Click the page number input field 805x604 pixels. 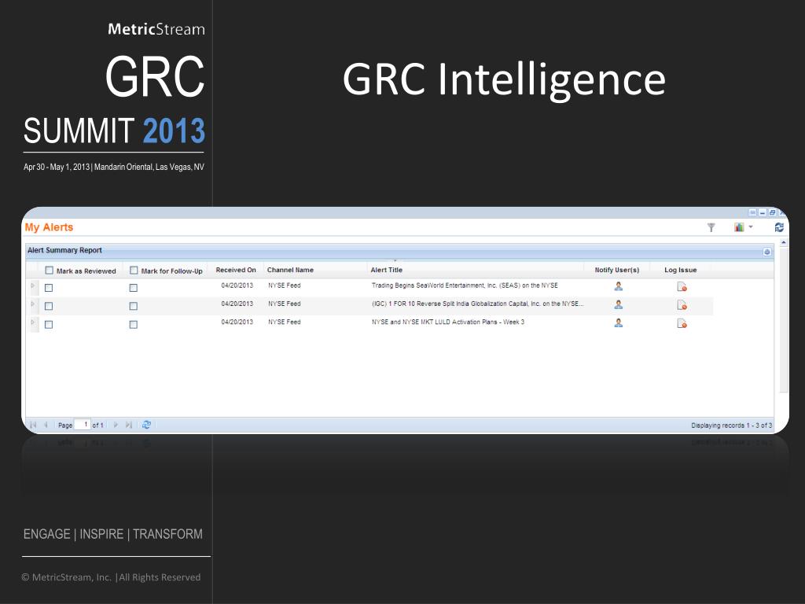[83, 425]
